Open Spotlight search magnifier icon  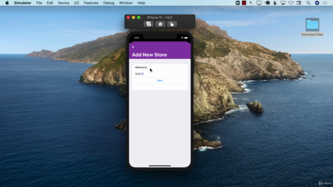309,3
